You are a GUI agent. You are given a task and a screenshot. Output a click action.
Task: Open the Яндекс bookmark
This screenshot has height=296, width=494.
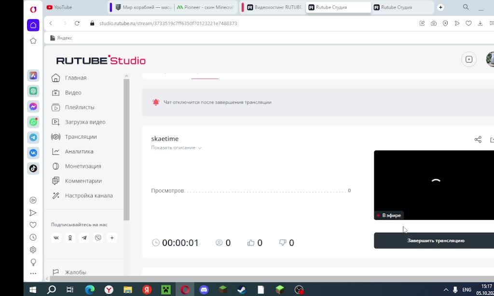61,38
